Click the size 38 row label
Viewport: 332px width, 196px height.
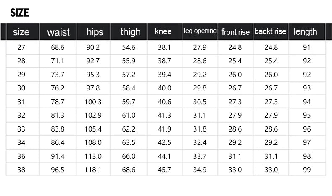21,170
